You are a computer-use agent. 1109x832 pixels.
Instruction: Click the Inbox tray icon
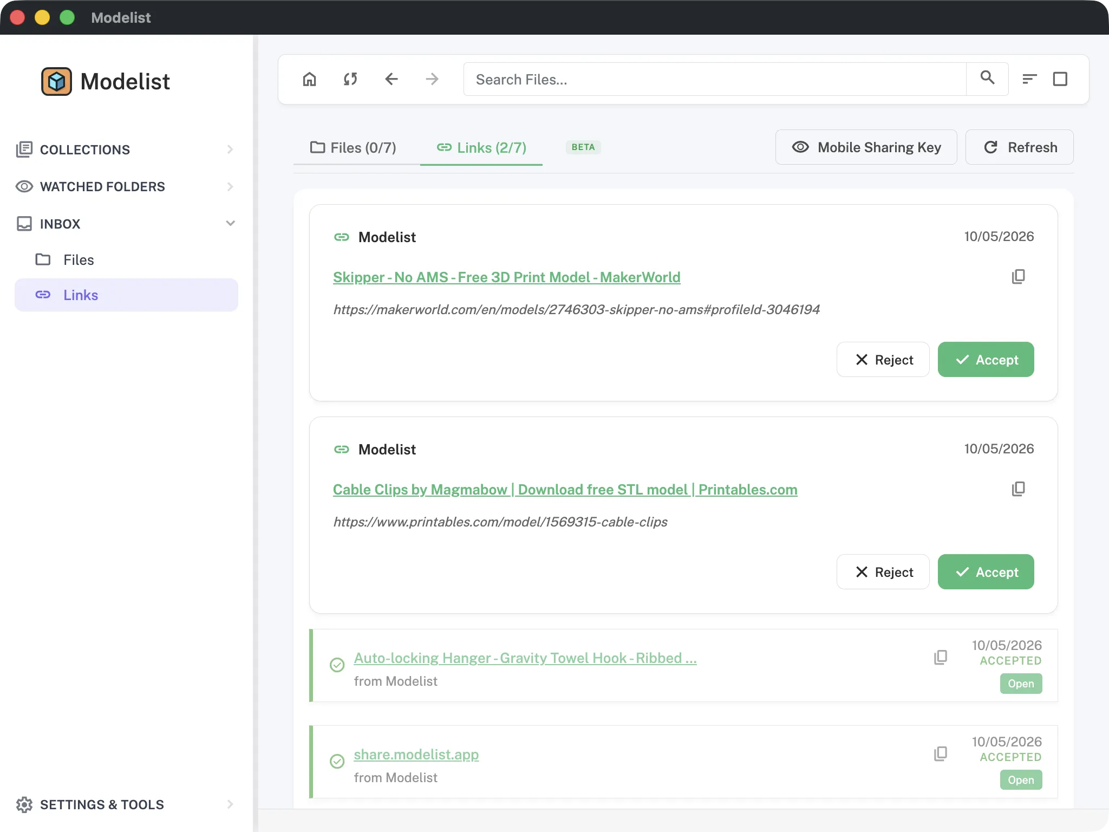(24, 224)
